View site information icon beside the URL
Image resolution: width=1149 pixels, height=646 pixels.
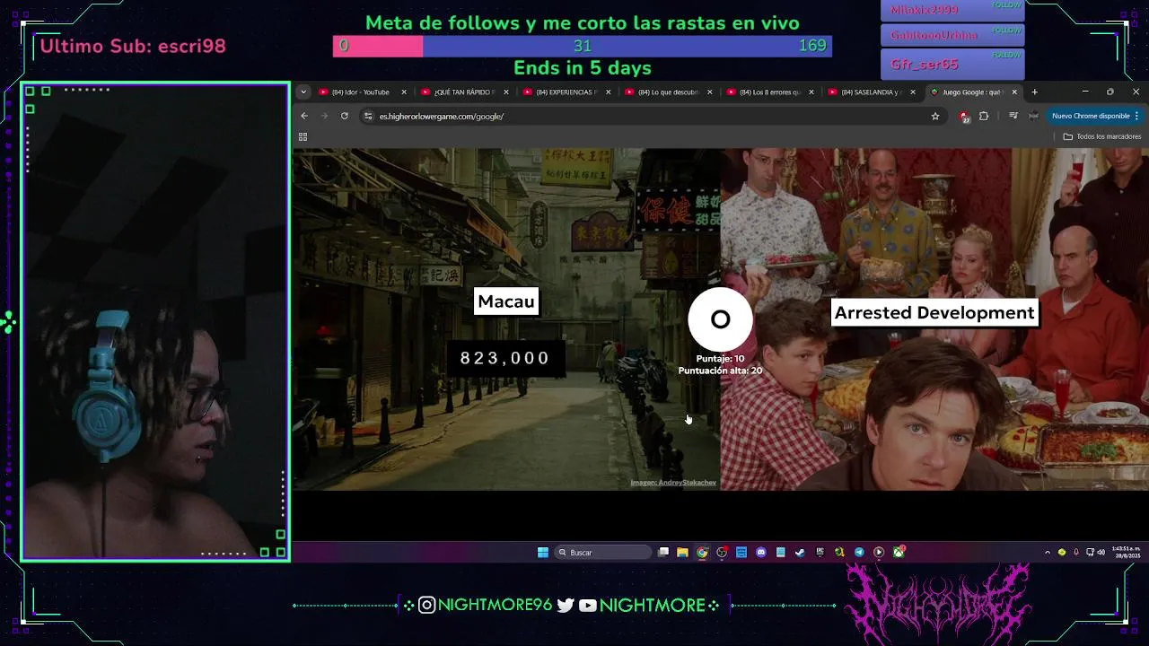(x=367, y=116)
